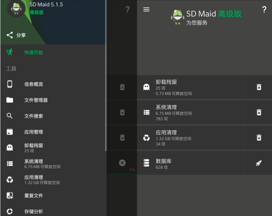The height and width of the screenshot is (216, 272).
Task: Tap '628 项' text in 数据库 card
Action: (x=161, y=167)
